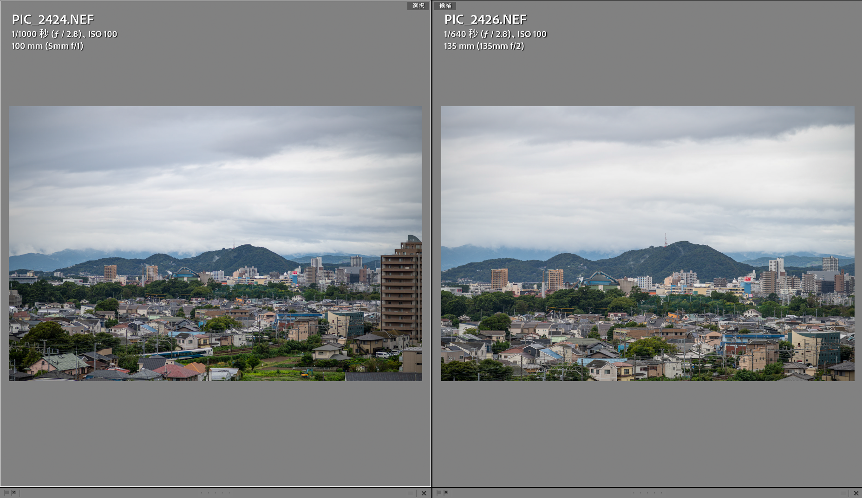Click the PIC_2424.NEF filename overlay

pyautogui.click(x=53, y=19)
